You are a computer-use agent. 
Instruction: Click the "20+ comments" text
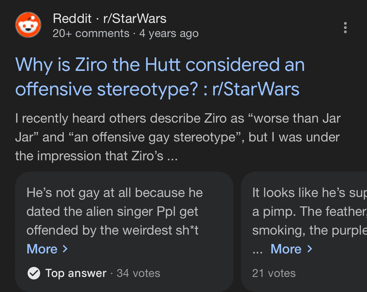point(91,33)
